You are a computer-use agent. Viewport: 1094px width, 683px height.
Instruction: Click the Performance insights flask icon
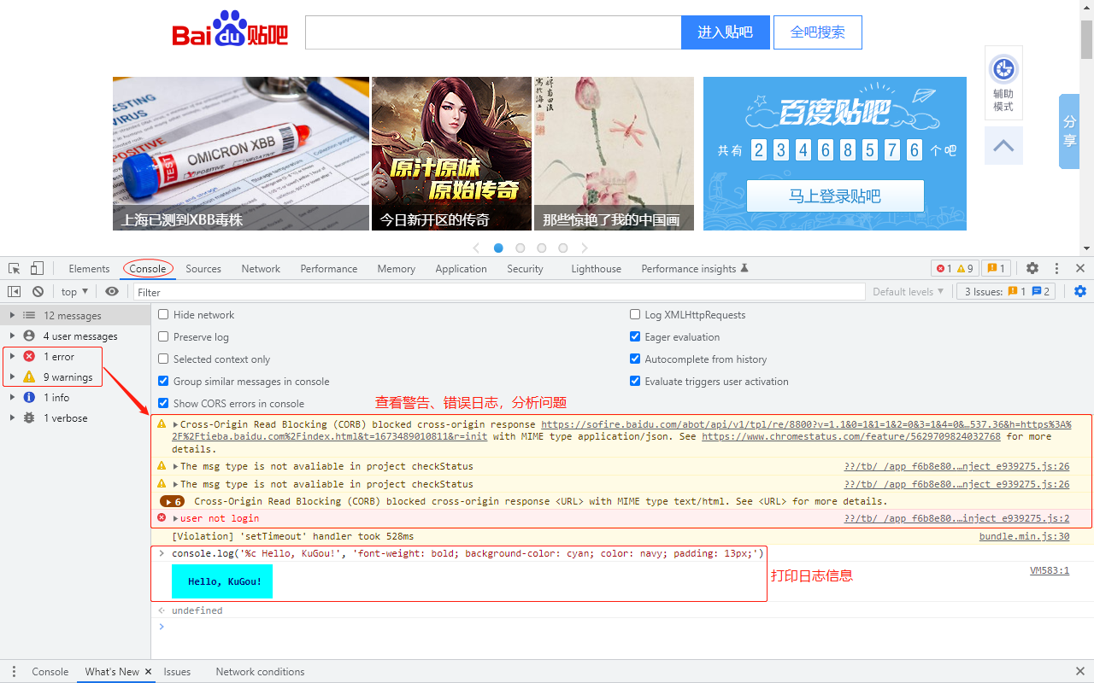[744, 268]
